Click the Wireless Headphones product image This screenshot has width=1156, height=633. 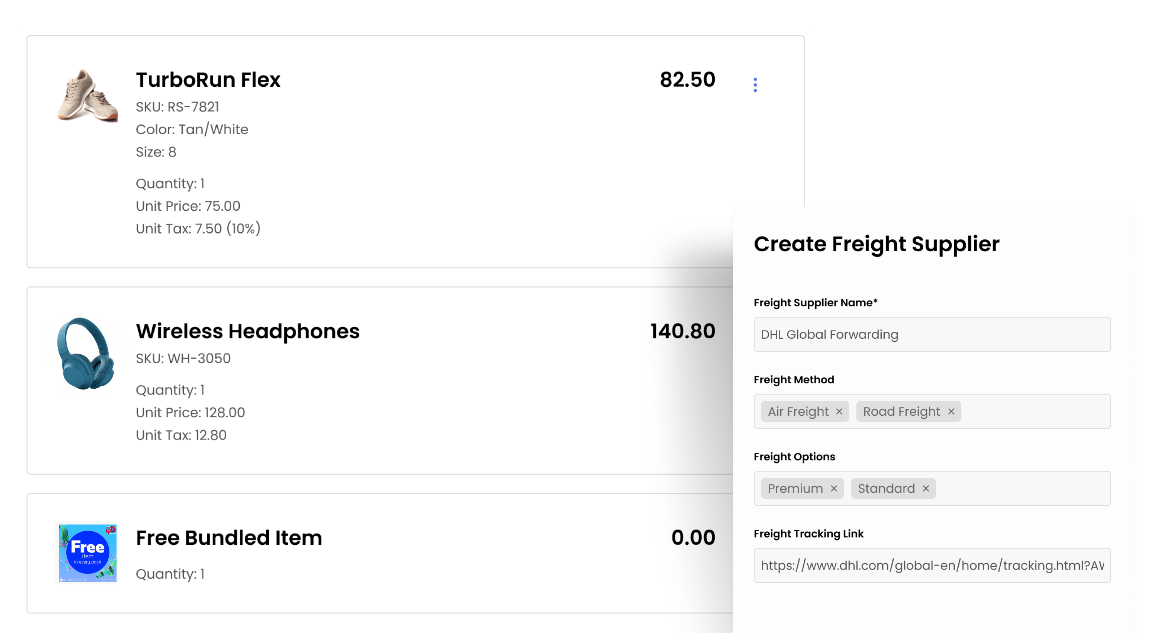coord(86,354)
